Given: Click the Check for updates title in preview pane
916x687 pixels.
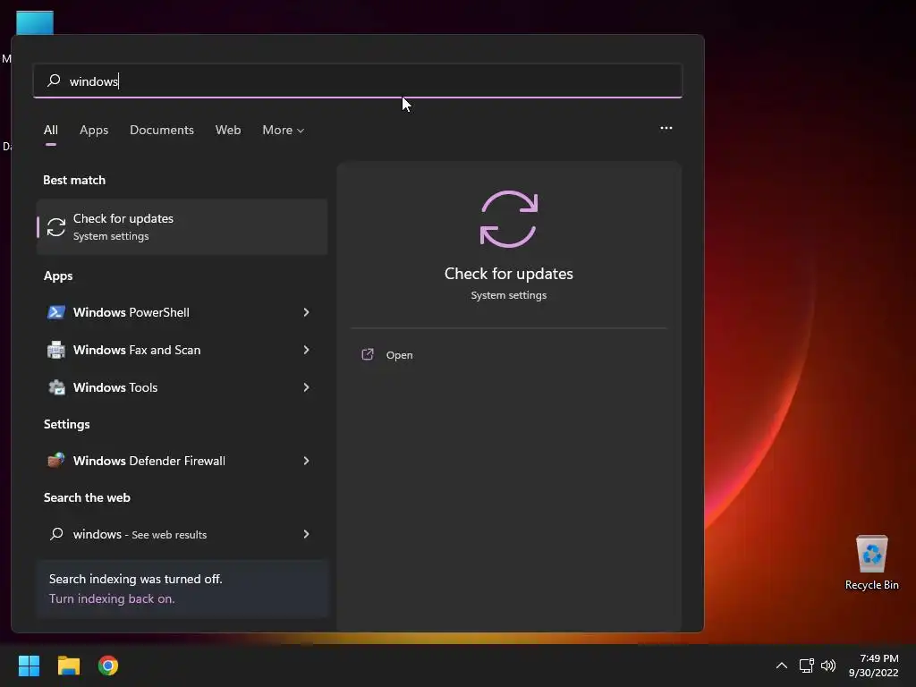Looking at the screenshot, I should [509, 274].
